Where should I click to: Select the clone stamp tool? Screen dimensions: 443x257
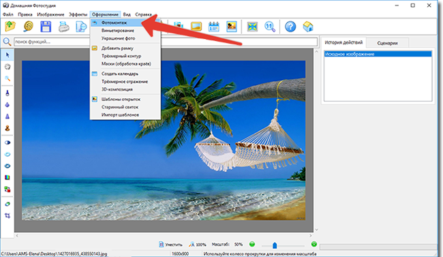point(7,128)
